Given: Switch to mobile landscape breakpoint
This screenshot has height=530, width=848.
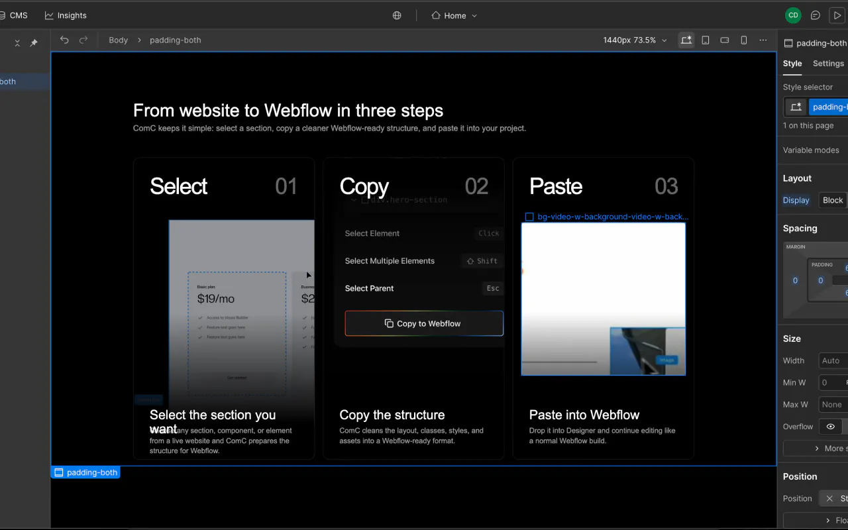Looking at the screenshot, I should tap(725, 40).
